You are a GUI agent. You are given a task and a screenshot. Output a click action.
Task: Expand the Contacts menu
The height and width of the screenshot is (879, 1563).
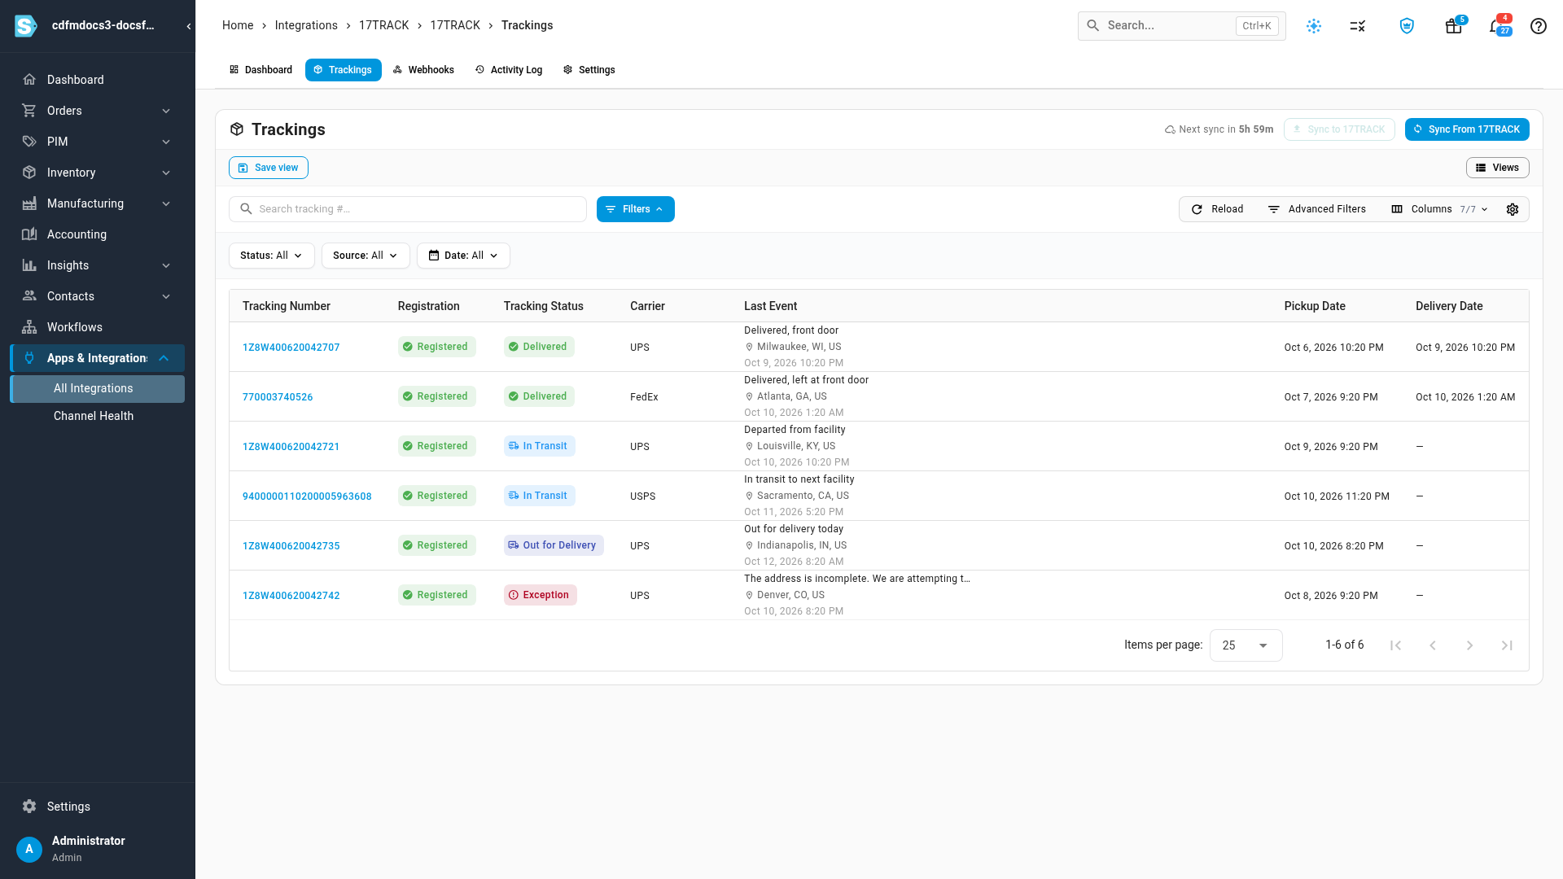[x=98, y=296]
